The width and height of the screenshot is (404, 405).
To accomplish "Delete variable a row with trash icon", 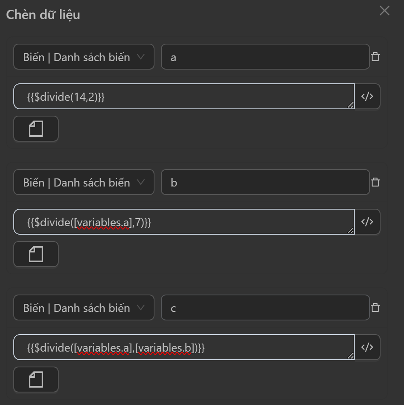I will click(375, 57).
